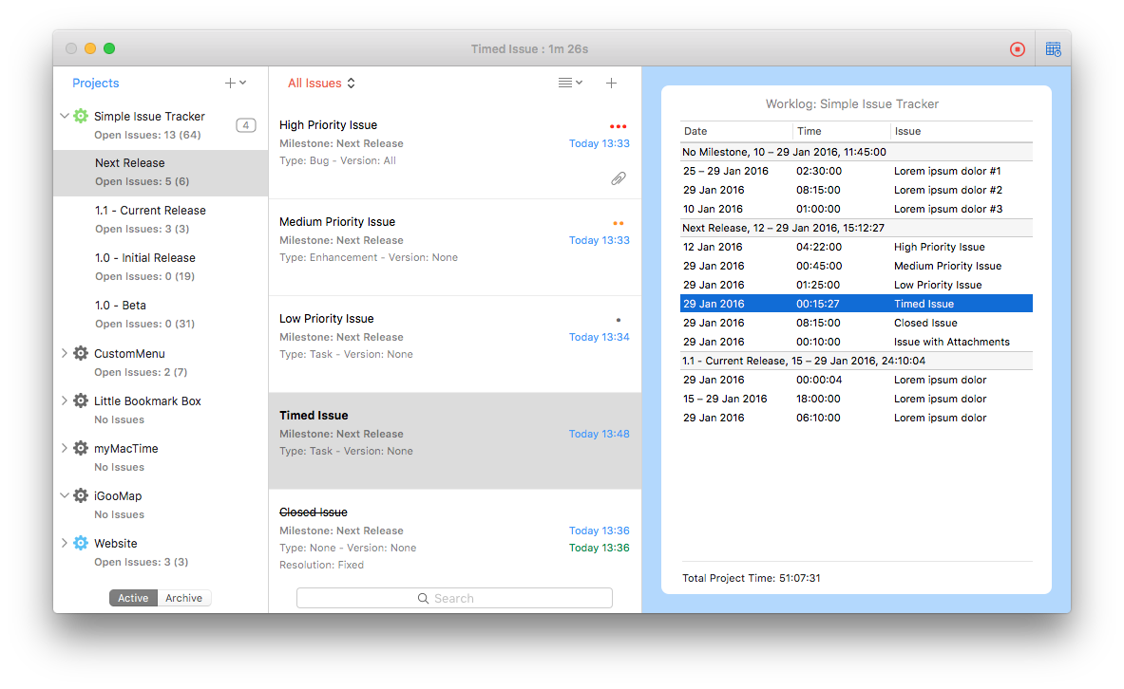Click the Simple Issue Tracker gear icon
The image size is (1124, 689).
click(x=81, y=116)
